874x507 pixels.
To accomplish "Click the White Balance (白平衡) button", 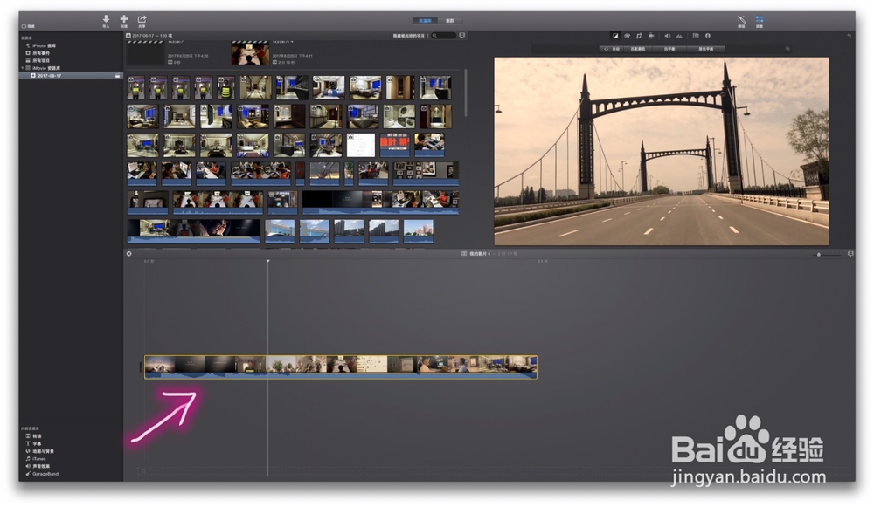I will click(x=669, y=49).
